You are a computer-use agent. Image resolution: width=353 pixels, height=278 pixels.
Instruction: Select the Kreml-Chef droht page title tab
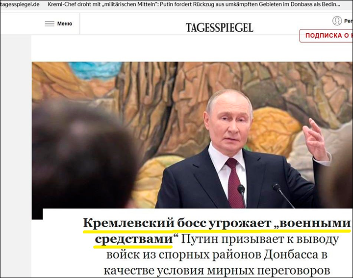click(194, 4)
